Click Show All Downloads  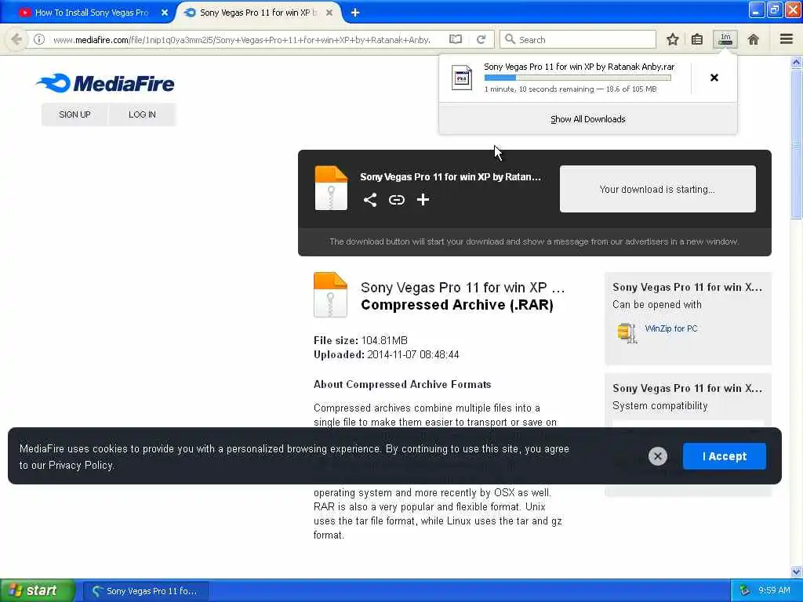pos(587,119)
